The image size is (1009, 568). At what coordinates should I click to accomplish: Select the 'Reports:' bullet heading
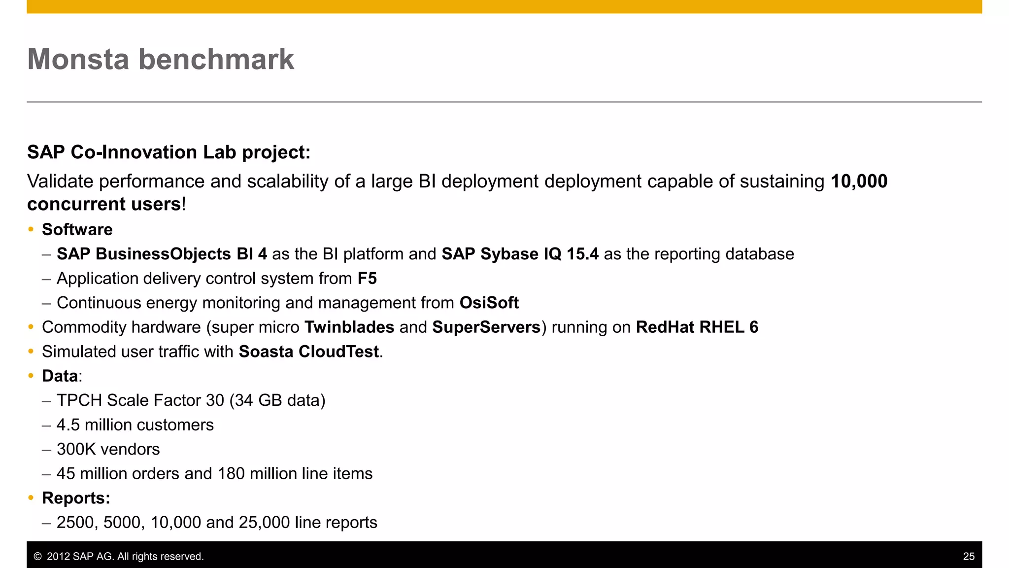tap(76, 498)
